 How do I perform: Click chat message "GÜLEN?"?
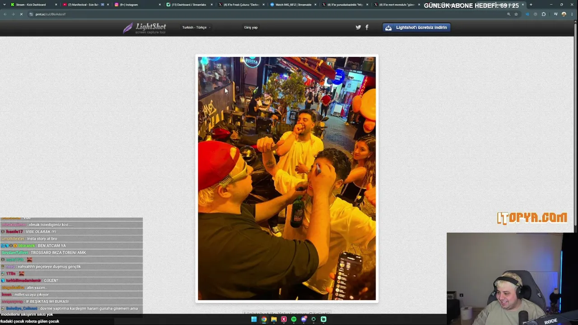click(x=51, y=280)
